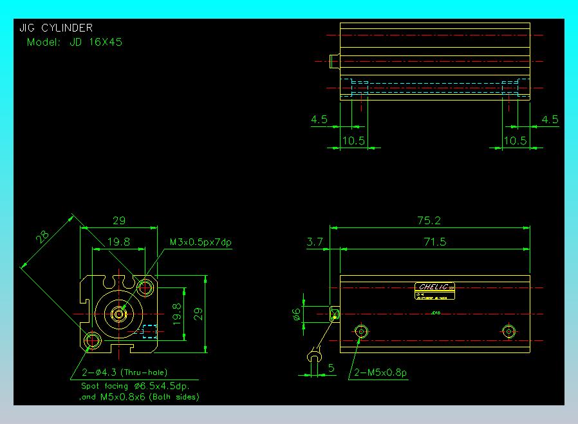Select the 4.5 dimension at right of top view
The height and width of the screenshot is (424, 578).
[550, 119]
